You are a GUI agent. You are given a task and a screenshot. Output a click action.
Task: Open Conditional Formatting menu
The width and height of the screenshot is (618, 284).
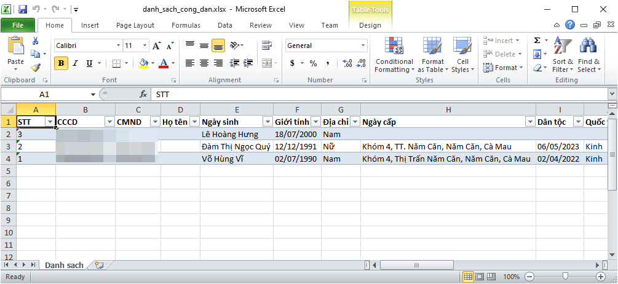tap(394, 55)
